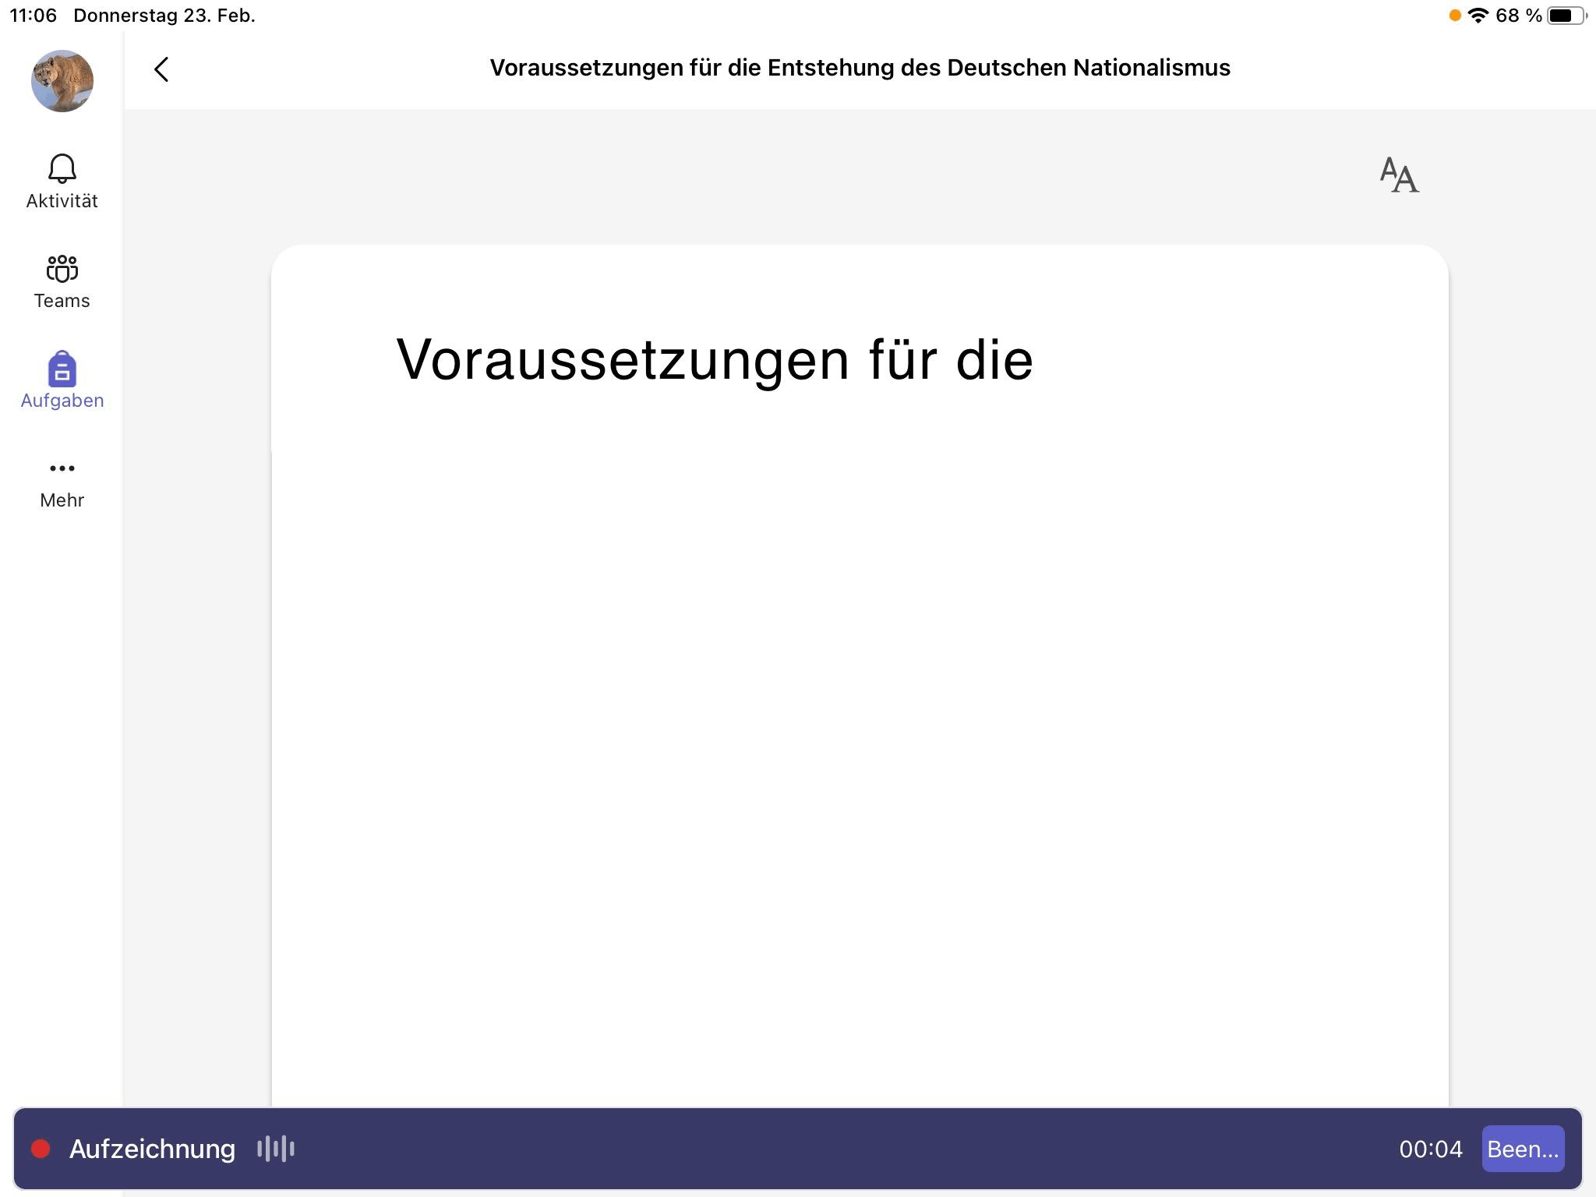Screen dimensions: 1596x1197
Task: Open the Aktivität bell icon
Action: click(x=62, y=169)
